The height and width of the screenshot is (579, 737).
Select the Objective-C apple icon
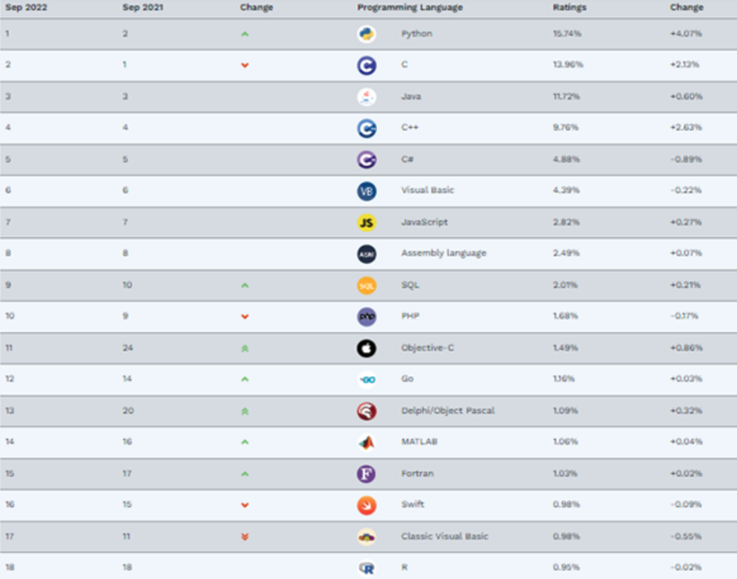tap(367, 348)
